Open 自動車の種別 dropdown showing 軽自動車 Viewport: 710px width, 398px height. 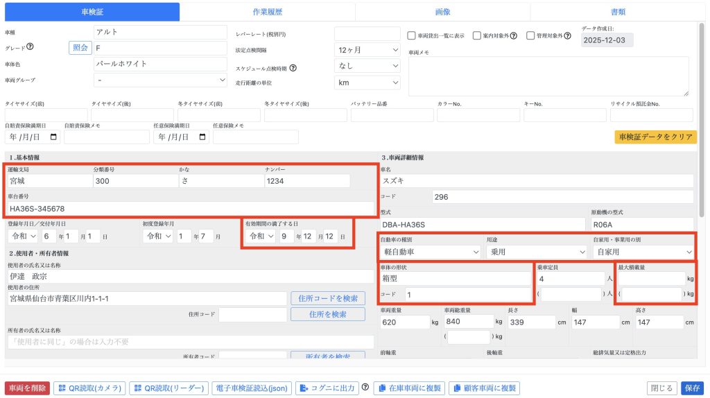pyautogui.click(x=430, y=252)
